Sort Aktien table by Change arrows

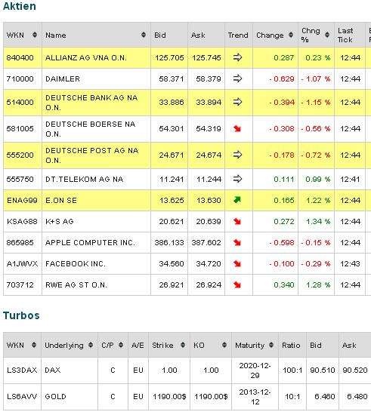pyautogui.click(x=291, y=35)
